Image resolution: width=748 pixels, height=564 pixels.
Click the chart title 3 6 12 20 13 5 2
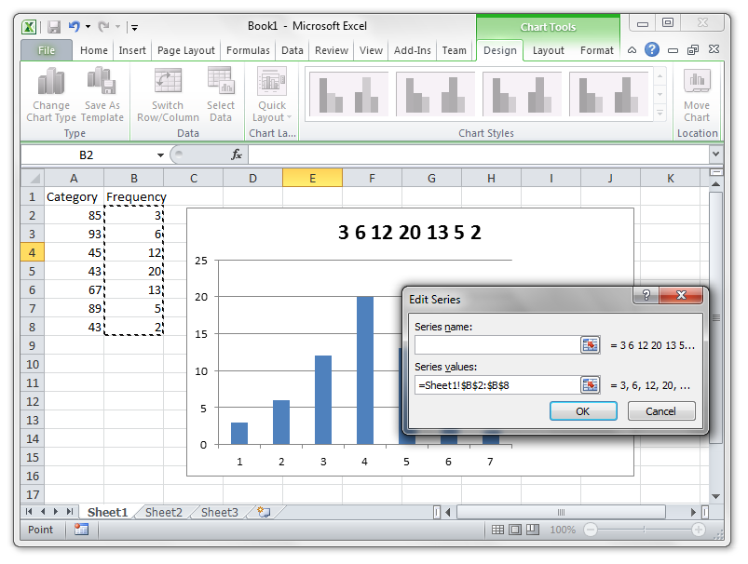click(410, 232)
